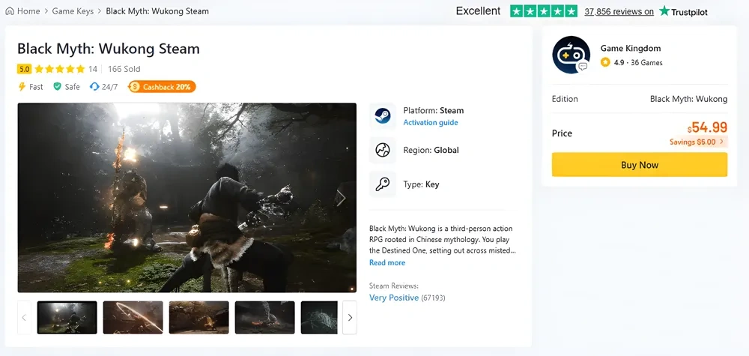Viewport: 749px width, 356px height.
Task: Go to Home breadcrumb item
Action: [x=28, y=11]
